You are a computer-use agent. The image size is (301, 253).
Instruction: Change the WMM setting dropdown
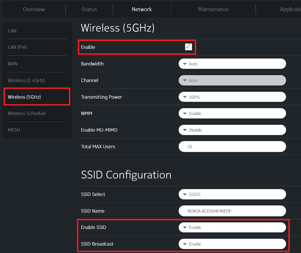click(232, 113)
